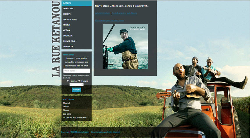Screen dimensions: 250x138
Task: Open the Photos section
Action: (x=77, y=25)
